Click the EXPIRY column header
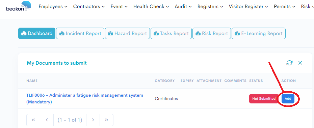This screenshot has height=128, width=314. tap(187, 81)
